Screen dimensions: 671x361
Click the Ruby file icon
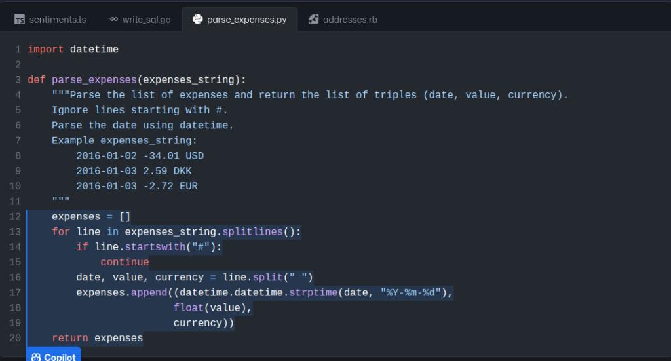pos(314,19)
